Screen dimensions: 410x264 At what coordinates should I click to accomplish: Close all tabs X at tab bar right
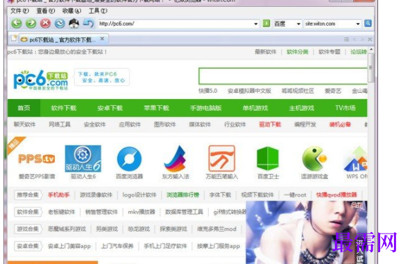370,39
